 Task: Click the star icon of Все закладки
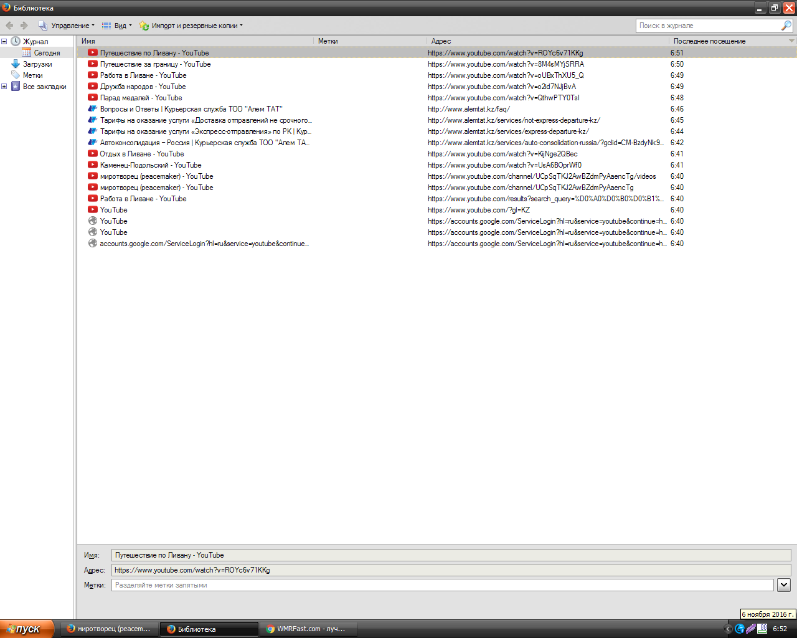pyautogui.click(x=16, y=86)
